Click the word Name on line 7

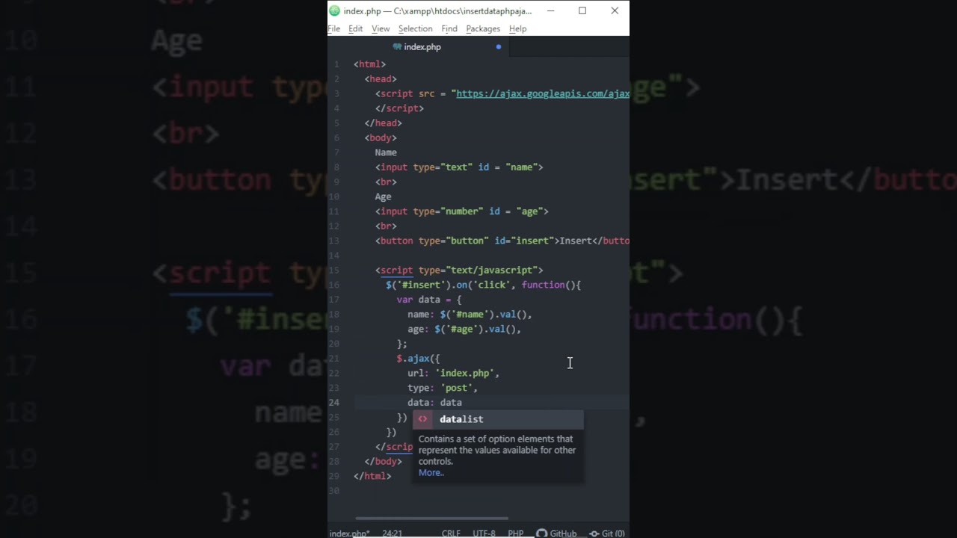click(x=386, y=152)
